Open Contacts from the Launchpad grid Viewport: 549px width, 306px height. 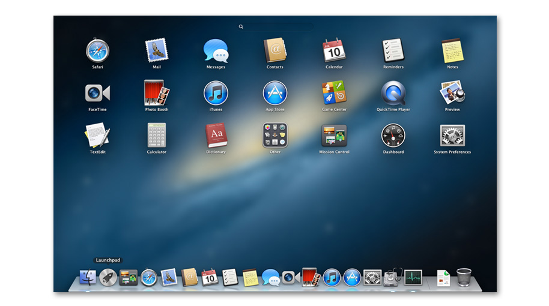tap(275, 50)
